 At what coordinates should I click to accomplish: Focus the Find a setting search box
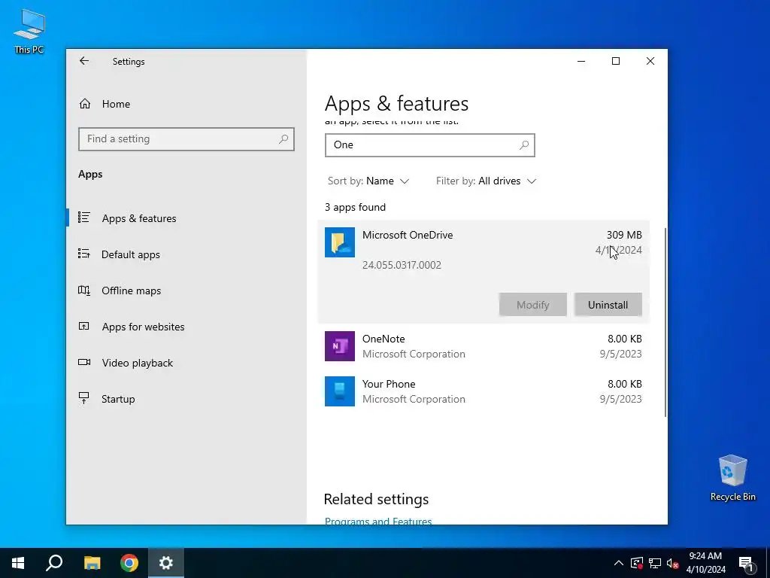[x=186, y=139]
